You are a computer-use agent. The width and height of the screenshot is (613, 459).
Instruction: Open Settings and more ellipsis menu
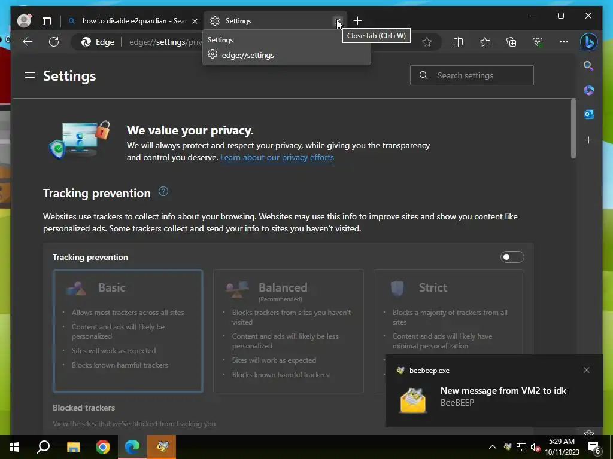[x=564, y=42]
